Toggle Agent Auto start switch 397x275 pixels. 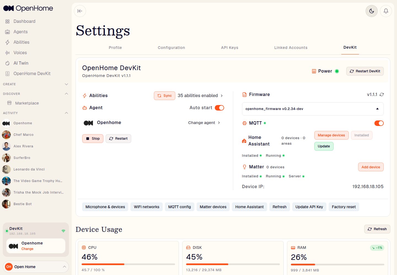click(219, 108)
